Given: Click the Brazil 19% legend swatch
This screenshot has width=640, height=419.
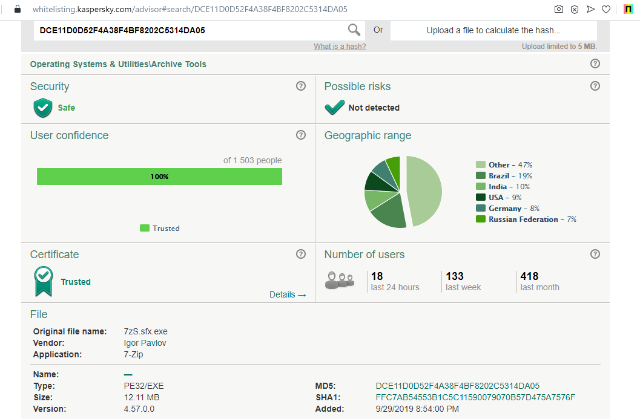Looking at the screenshot, I should [480, 175].
